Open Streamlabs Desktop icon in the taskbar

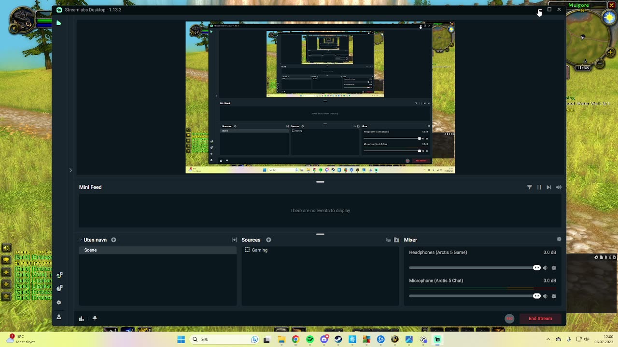coord(437,339)
